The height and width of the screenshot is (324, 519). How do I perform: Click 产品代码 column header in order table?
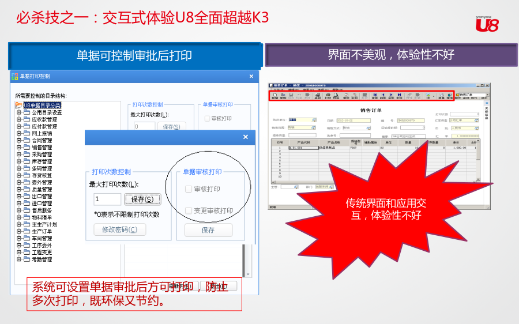(303, 142)
